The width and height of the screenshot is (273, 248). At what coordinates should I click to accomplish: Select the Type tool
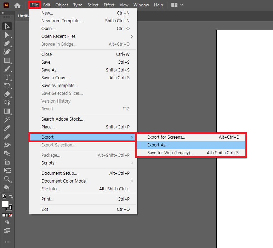(7, 77)
